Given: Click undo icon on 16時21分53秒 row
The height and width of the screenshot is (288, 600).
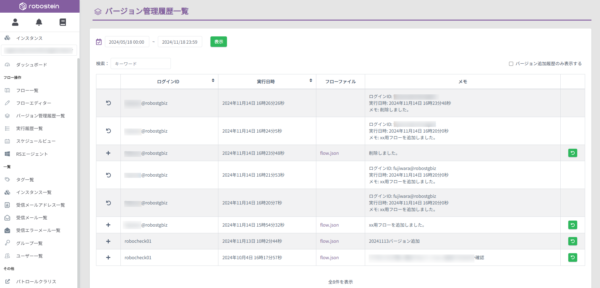Looking at the screenshot, I should 108,175.
